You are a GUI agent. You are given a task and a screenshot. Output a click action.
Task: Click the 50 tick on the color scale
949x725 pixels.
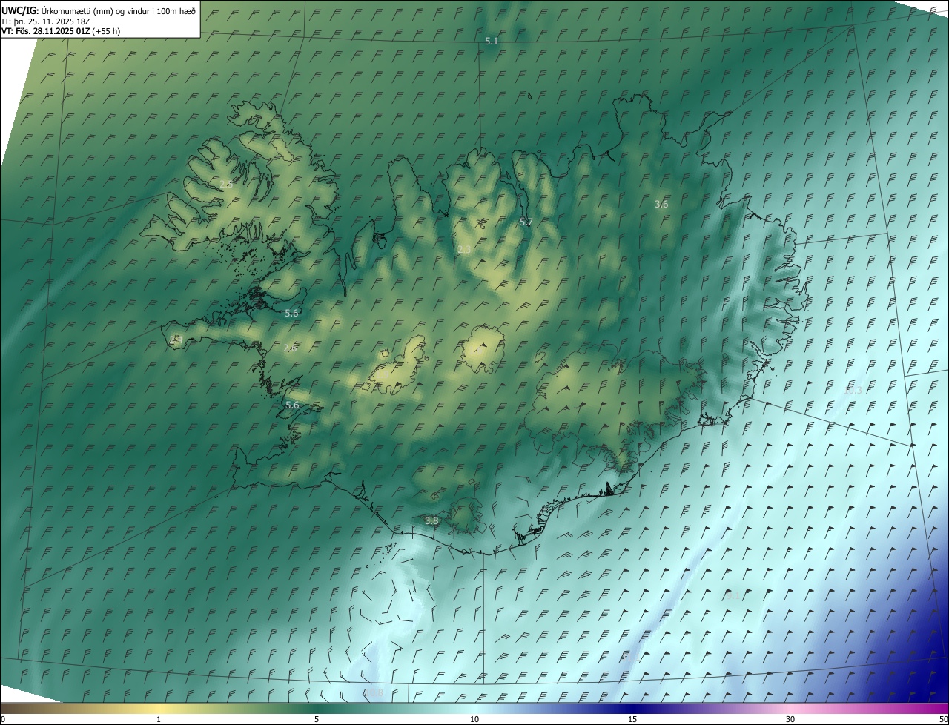pos(943,719)
